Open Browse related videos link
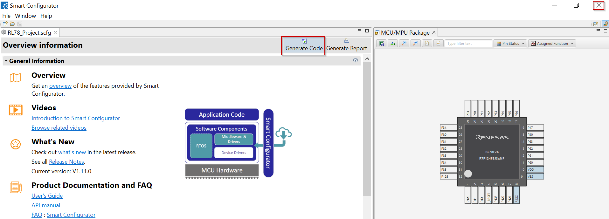This screenshot has width=609, height=219. (x=59, y=128)
